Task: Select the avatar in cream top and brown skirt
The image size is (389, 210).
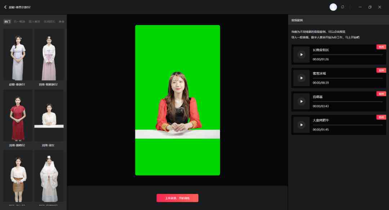Action: tap(18, 176)
